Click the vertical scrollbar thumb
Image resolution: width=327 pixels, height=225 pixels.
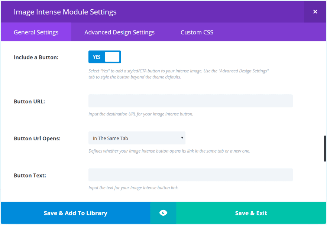coord(325,149)
